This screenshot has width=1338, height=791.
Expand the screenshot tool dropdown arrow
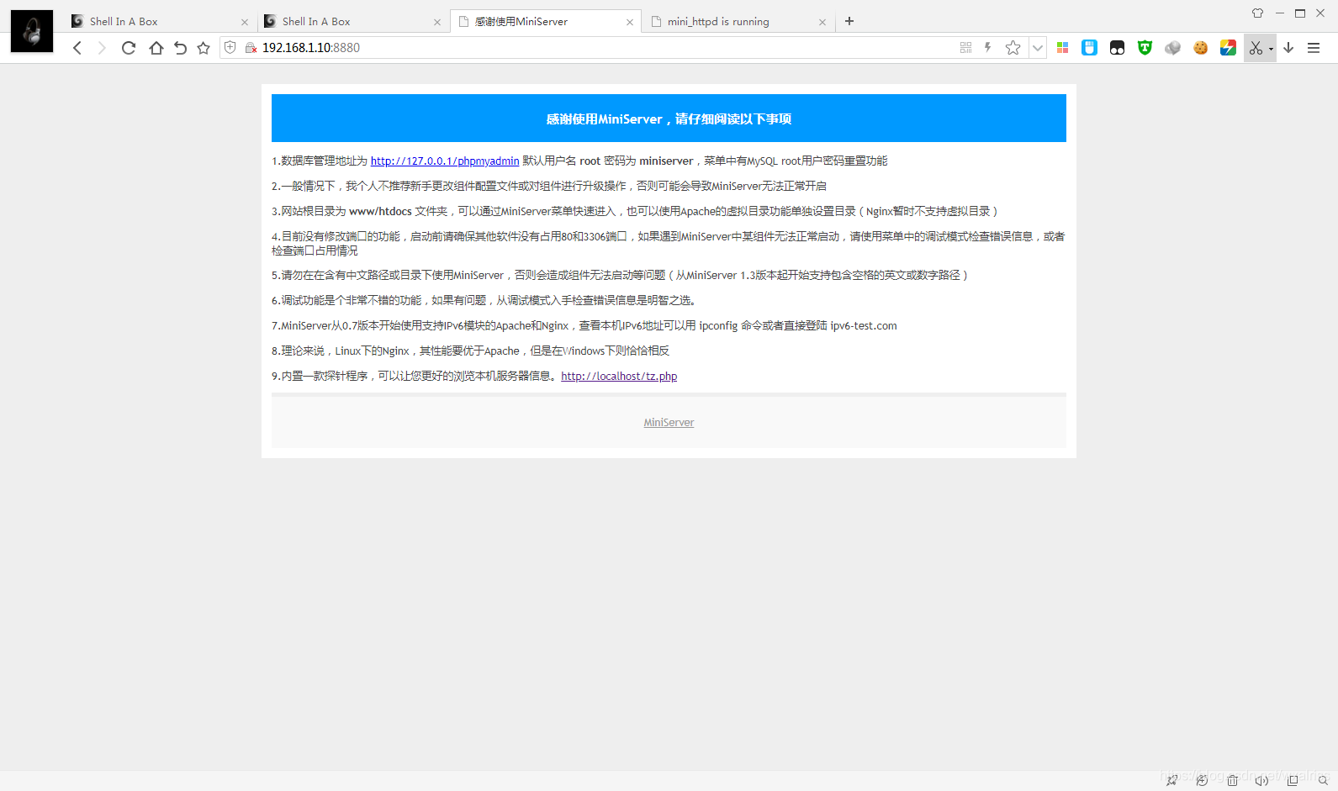tap(1271, 49)
